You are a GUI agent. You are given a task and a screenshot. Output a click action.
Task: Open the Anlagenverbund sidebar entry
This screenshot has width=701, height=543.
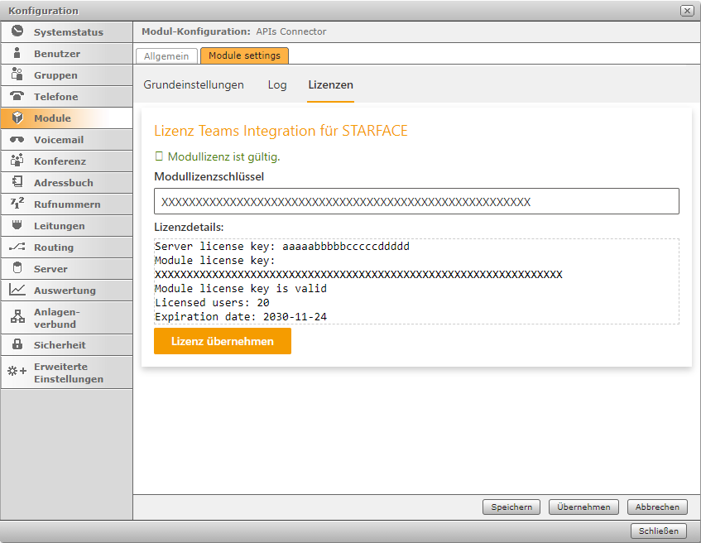click(x=66, y=318)
